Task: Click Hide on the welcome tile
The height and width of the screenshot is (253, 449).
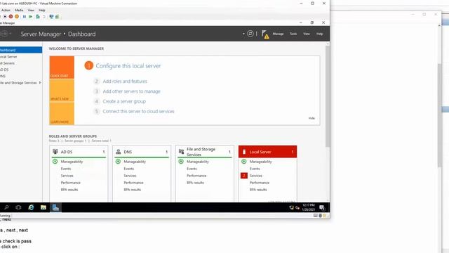Action: (x=311, y=118)
